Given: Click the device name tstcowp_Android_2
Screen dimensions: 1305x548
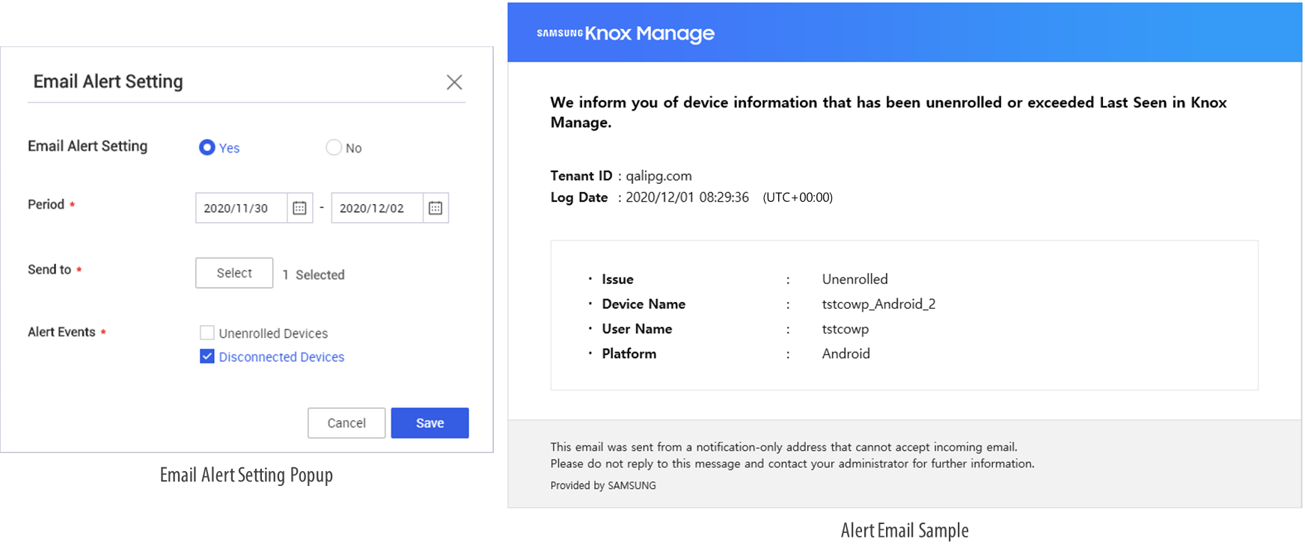Looking at the screenshot, I should point(878,304).
